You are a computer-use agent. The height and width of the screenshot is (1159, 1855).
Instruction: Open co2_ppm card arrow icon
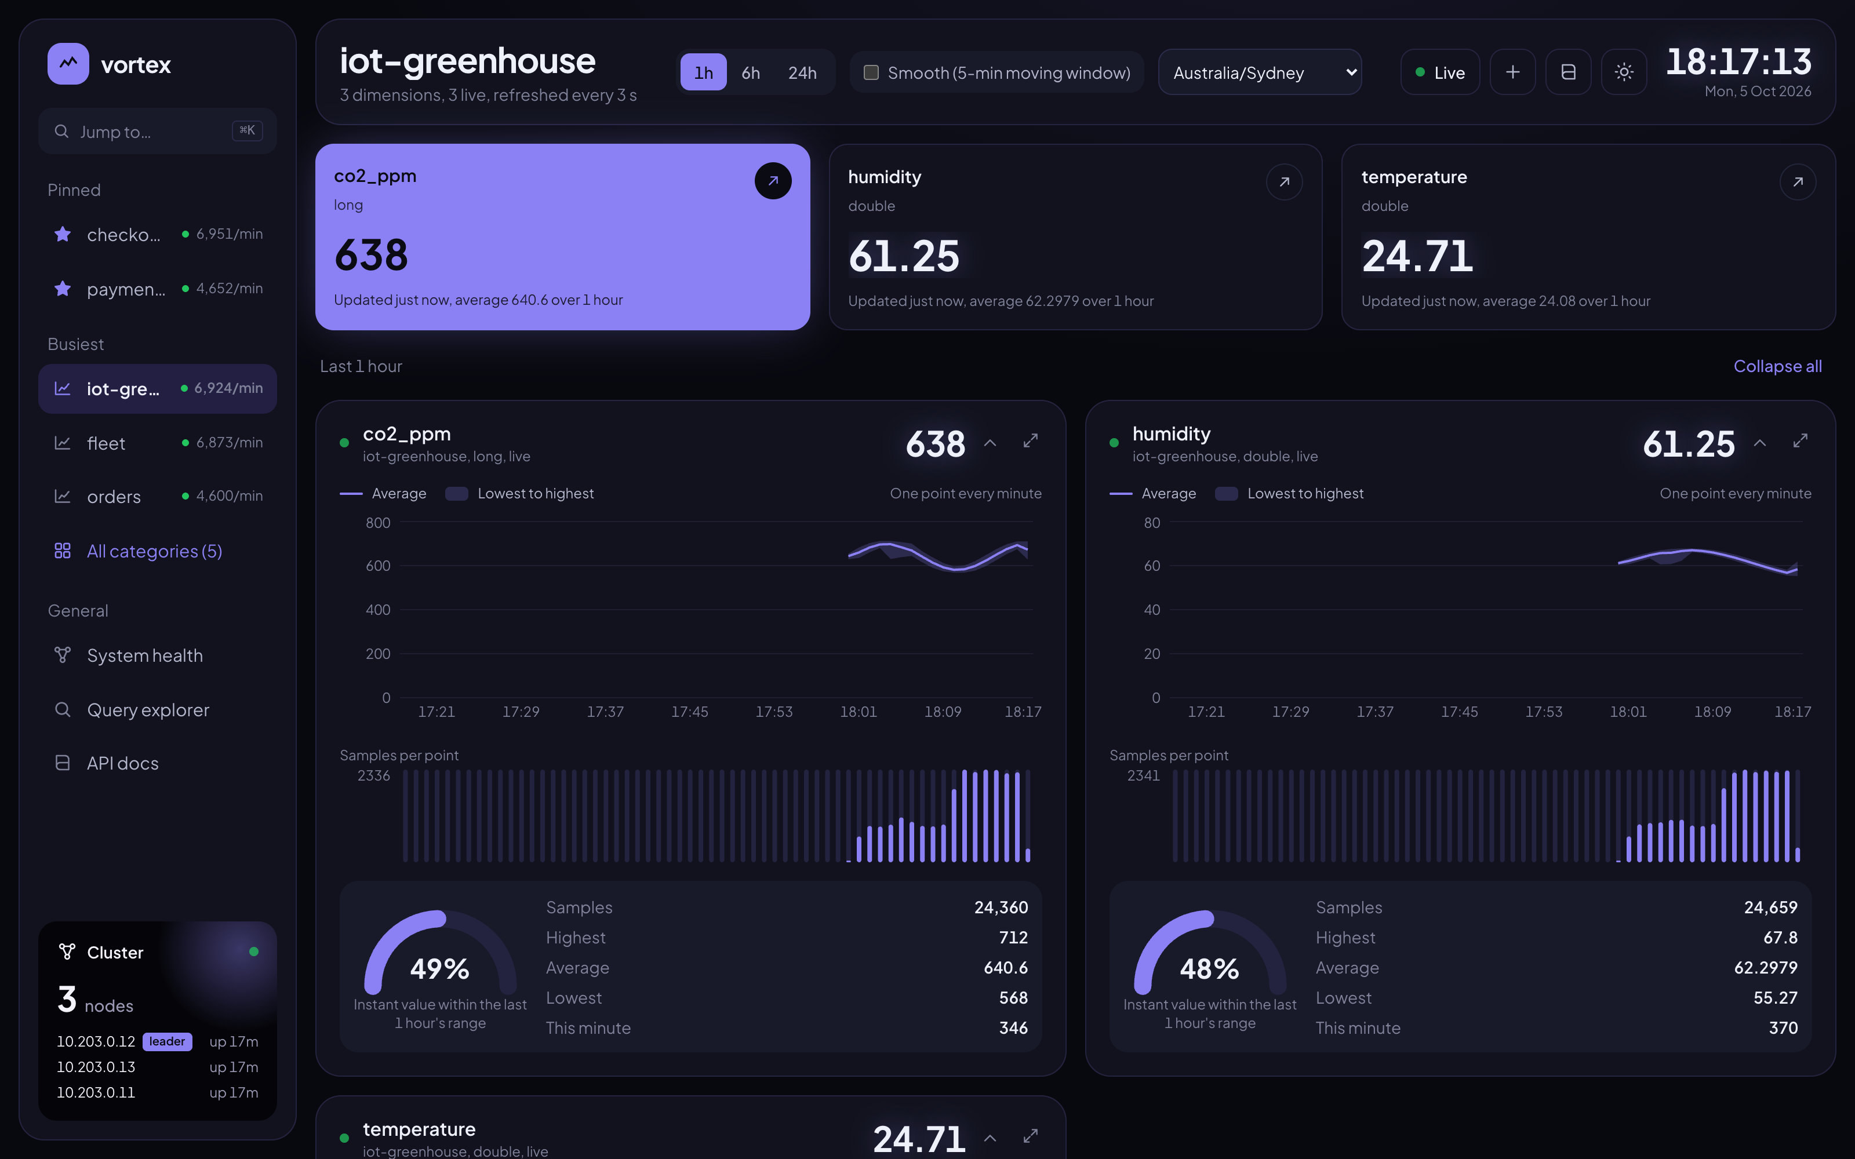773,181
